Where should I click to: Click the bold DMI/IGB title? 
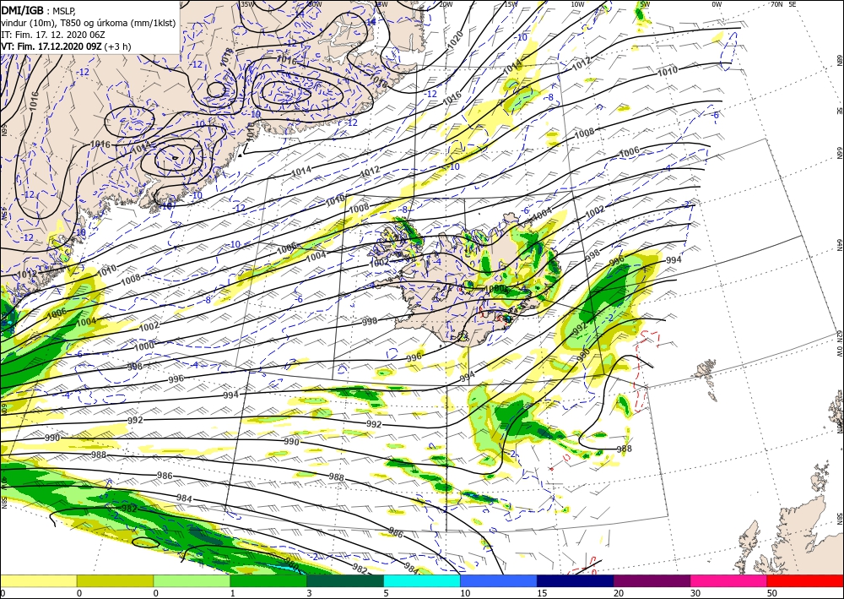tap(22, 9)
